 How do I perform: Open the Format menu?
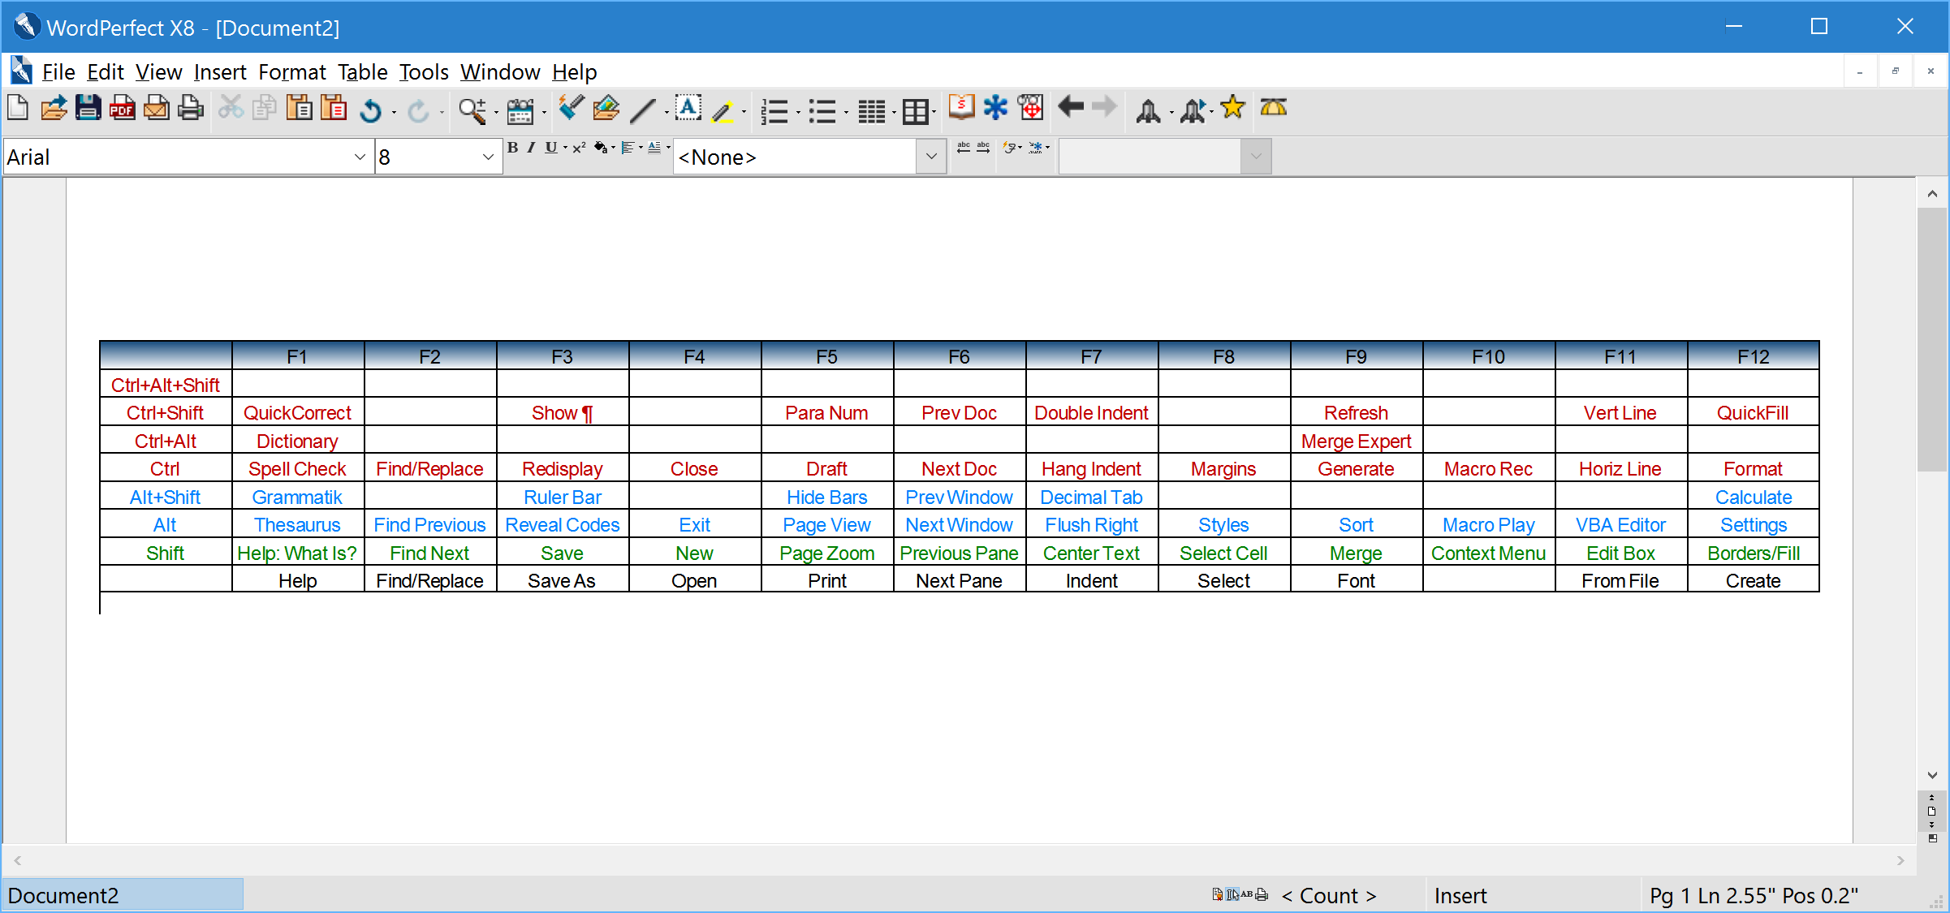291,72
